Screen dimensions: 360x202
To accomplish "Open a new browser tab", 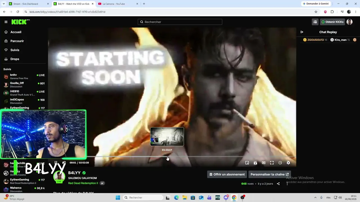I will (x=144, y=4).
